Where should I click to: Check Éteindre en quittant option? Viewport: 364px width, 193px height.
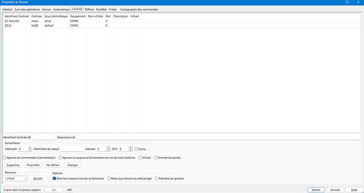(x=157, y=178)
